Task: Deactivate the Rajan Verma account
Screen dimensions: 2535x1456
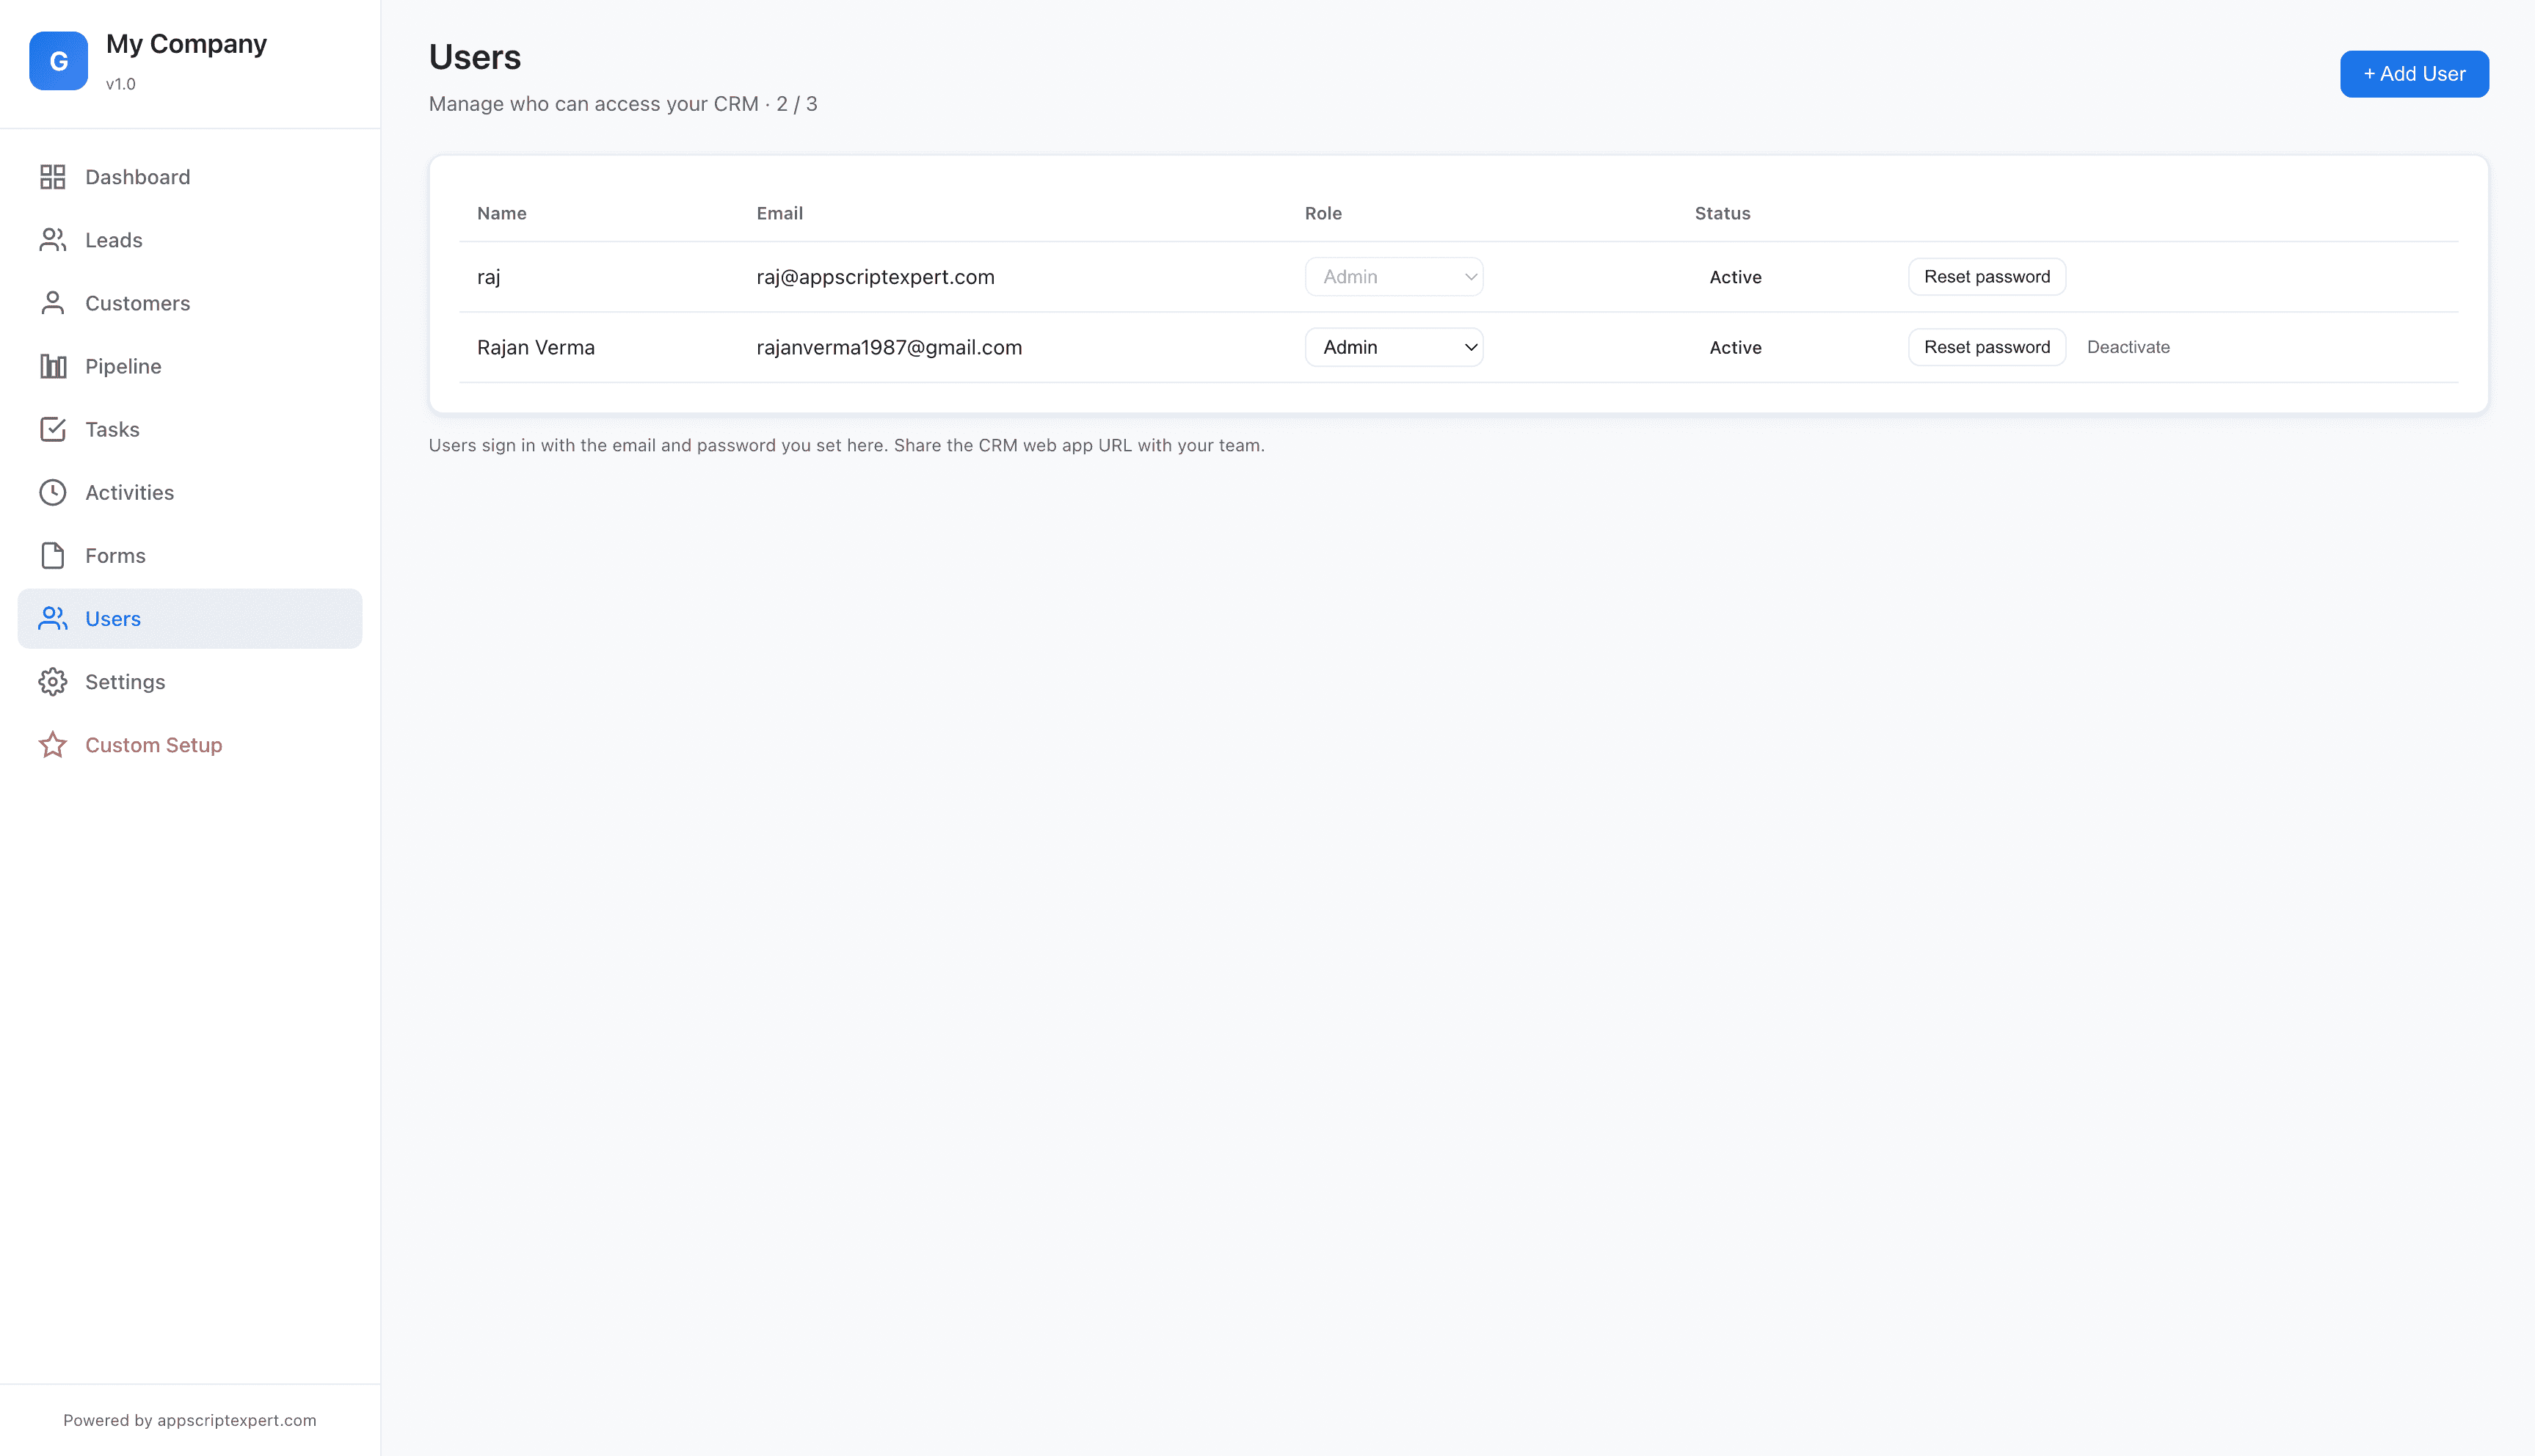Action: 2128,347
